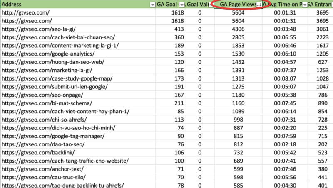
Task: Select the cach-tang-traffic-cho-website URL cell
Action: click(x=78, y=161)
